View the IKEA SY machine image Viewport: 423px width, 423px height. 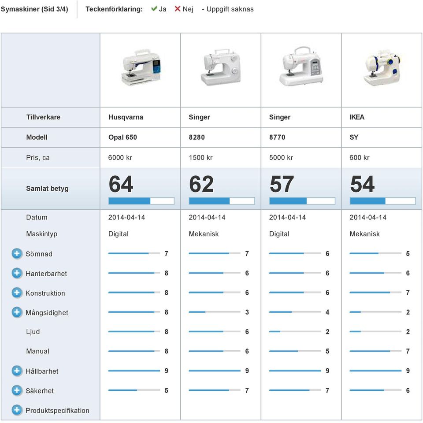382,68
